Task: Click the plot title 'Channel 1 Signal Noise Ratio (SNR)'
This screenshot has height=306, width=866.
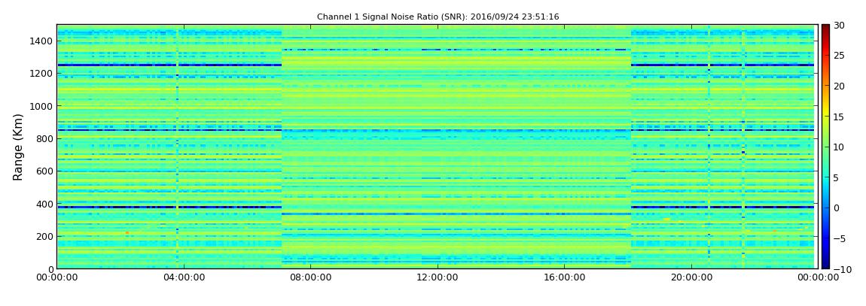Action: [438, 17]
